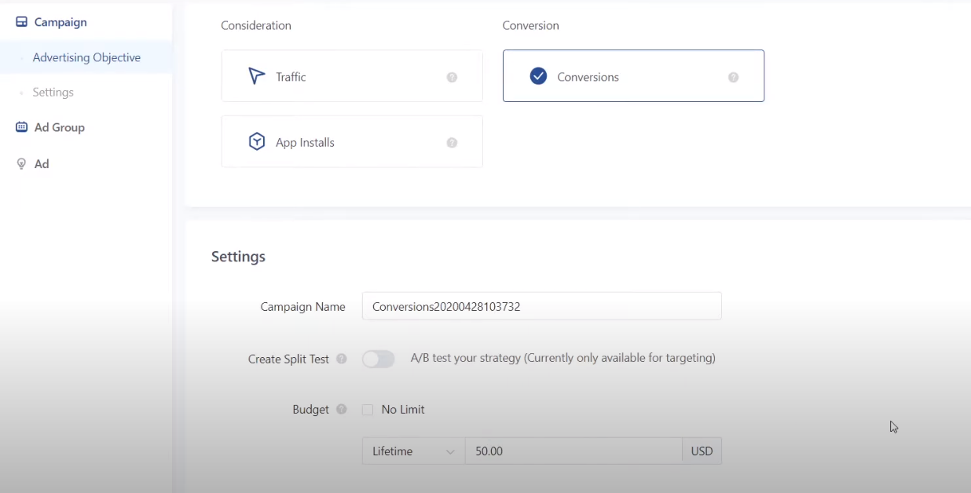
Task: Open help tooltip for App Installs
Action: click(x=452, y=143)
